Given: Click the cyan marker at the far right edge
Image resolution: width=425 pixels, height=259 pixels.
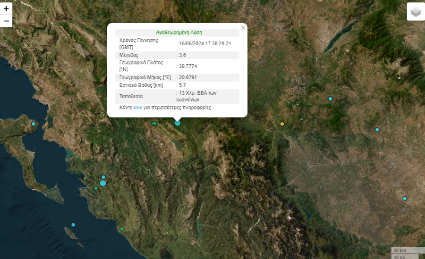Looking at the screenshot, I should [x=405, y=199].
